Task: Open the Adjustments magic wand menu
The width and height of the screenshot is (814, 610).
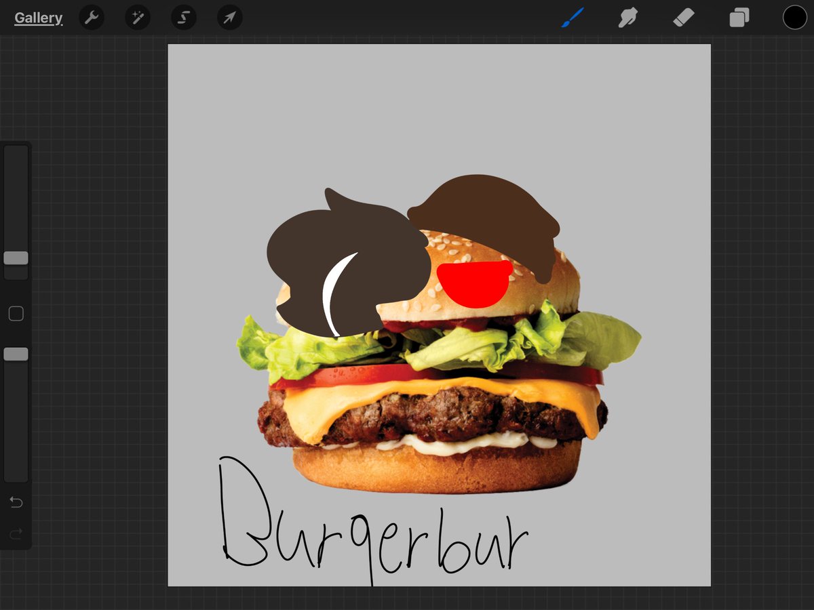Action: pyautogui.click(x=138, y=18)
